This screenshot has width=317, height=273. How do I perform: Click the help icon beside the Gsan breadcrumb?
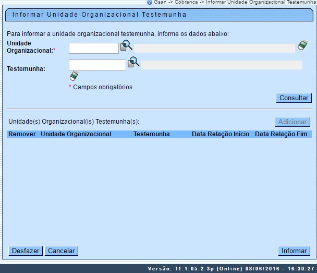150,3
